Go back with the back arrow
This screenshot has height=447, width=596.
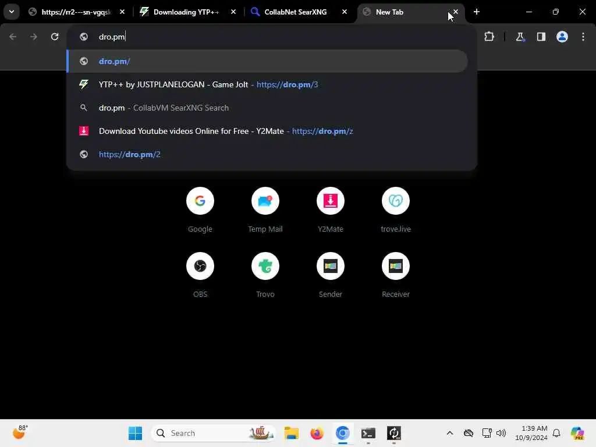(13, 37)
